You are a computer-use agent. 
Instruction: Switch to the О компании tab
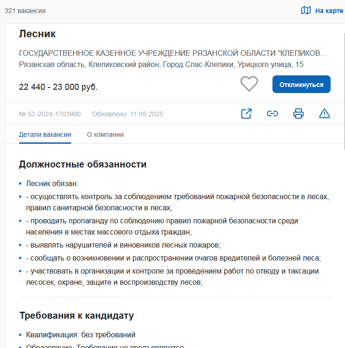[x=105, y=135]
